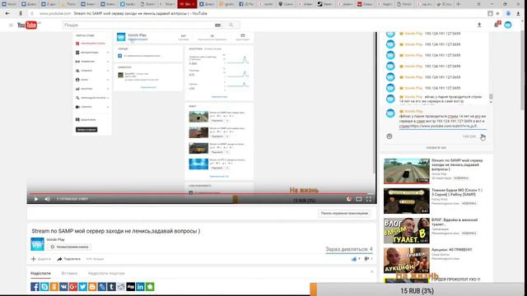This screenshot has width=527, height=296.
Task: Share via Facebook icon
Action: click(35, 287)
